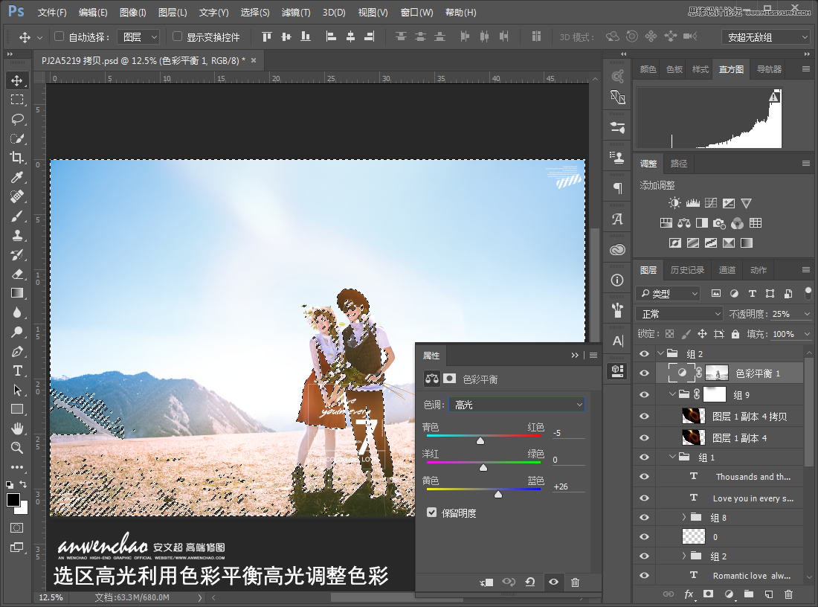Viewport: 818px width, 607px height.
Task: Delete adjustment layer from Properties panel
Action: click(x=575, y=582)
